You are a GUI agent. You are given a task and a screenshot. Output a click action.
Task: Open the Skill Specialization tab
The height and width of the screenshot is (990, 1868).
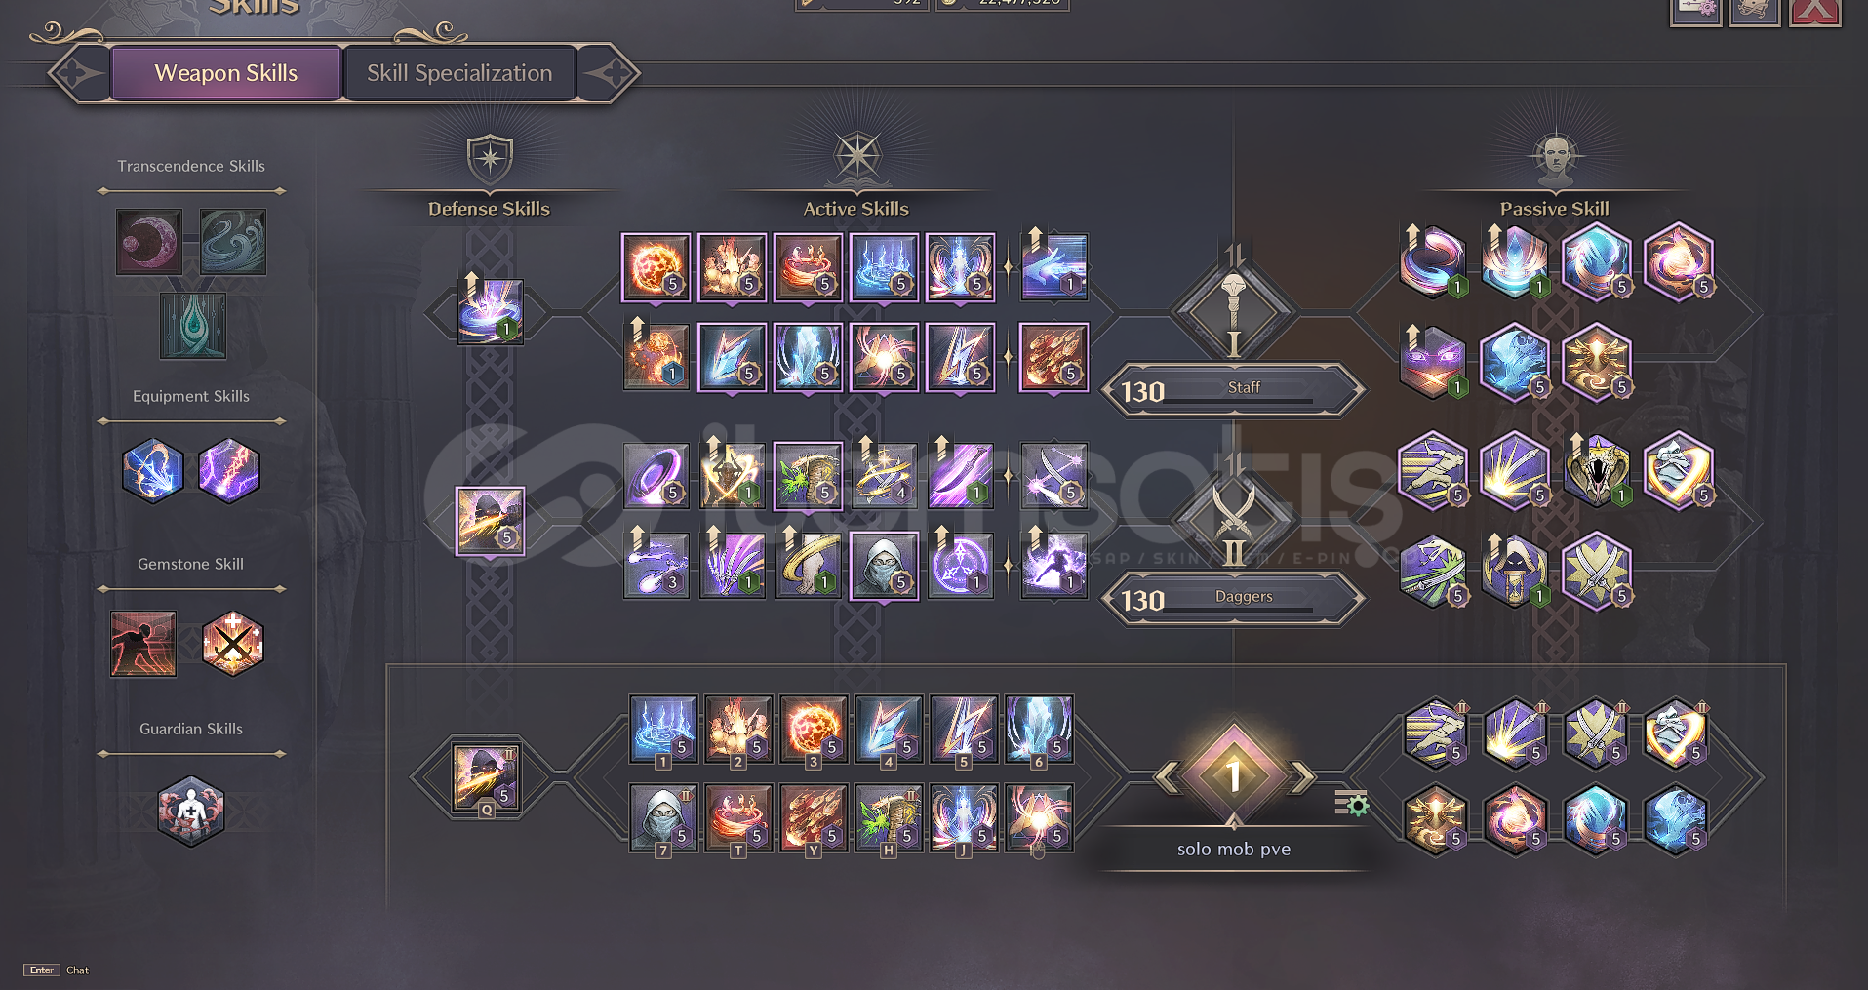pyautogui.click(x=459, y=73)
